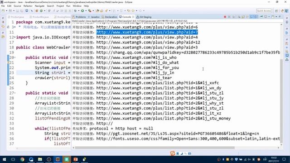This screenshot has height=163, width=290.
Task: Click the Pin Console icon
Action: [x=261, y=17]
